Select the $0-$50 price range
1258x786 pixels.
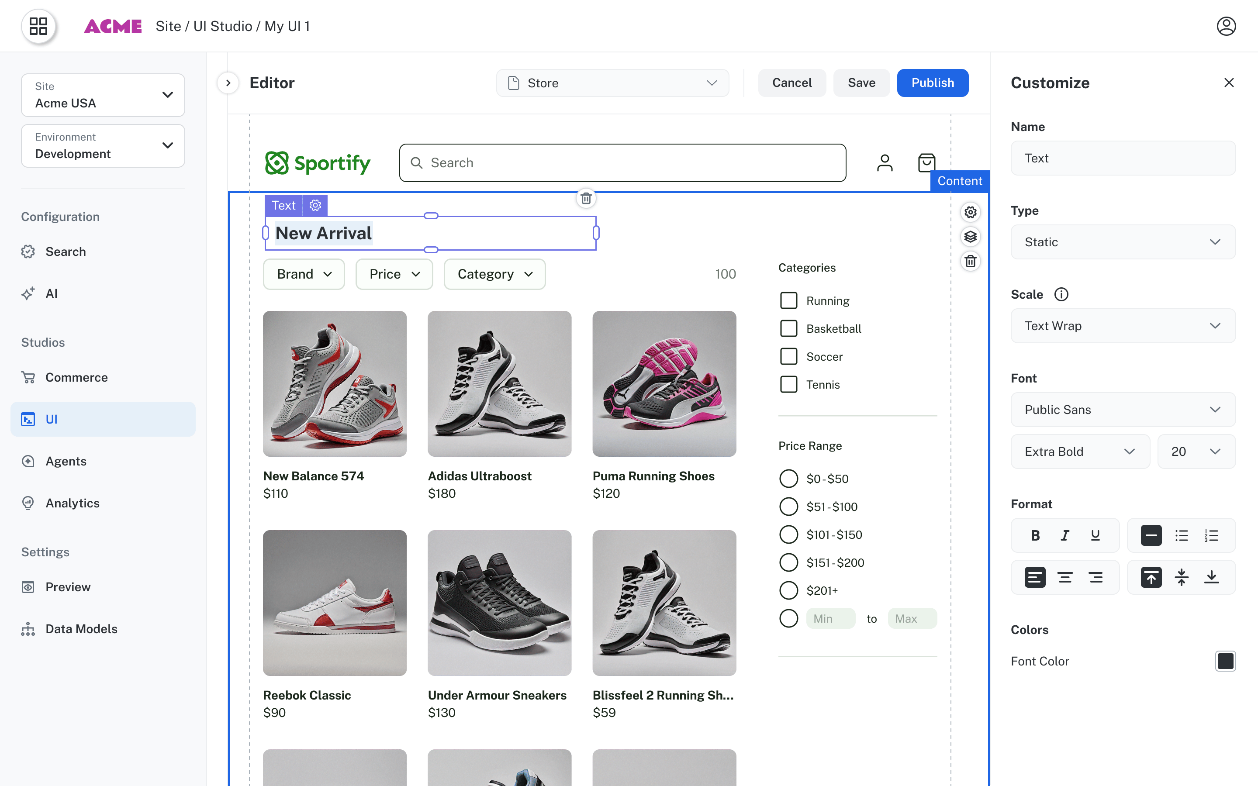(x=788, y=478)
